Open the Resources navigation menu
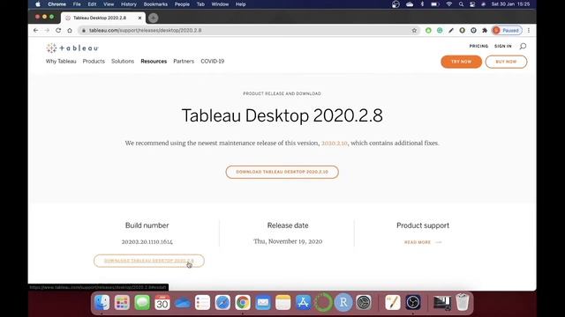This screenshot has width=565, height=317. 154,62
